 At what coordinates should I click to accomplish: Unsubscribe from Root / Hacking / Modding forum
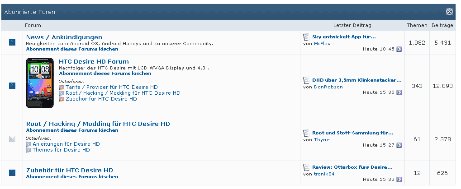pos(72,130)
